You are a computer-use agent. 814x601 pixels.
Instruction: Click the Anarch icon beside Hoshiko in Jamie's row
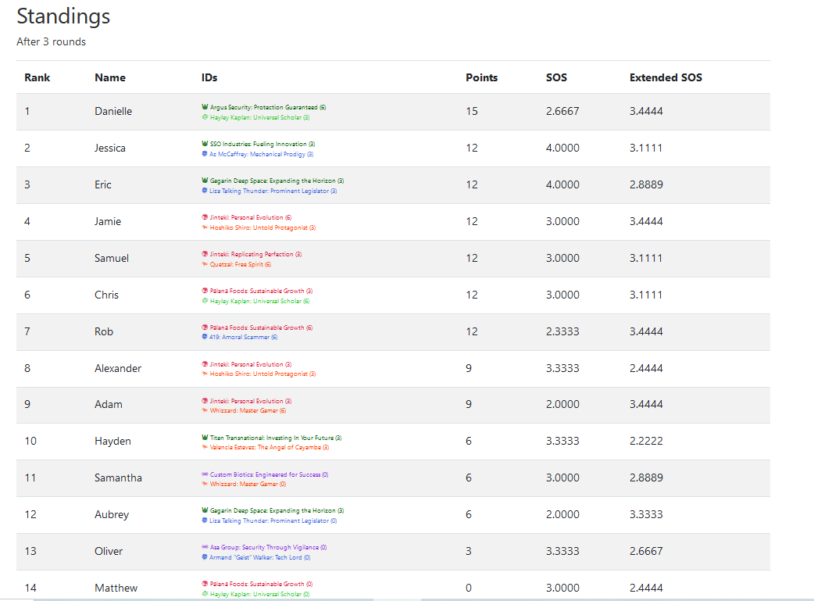coord(205,227)
